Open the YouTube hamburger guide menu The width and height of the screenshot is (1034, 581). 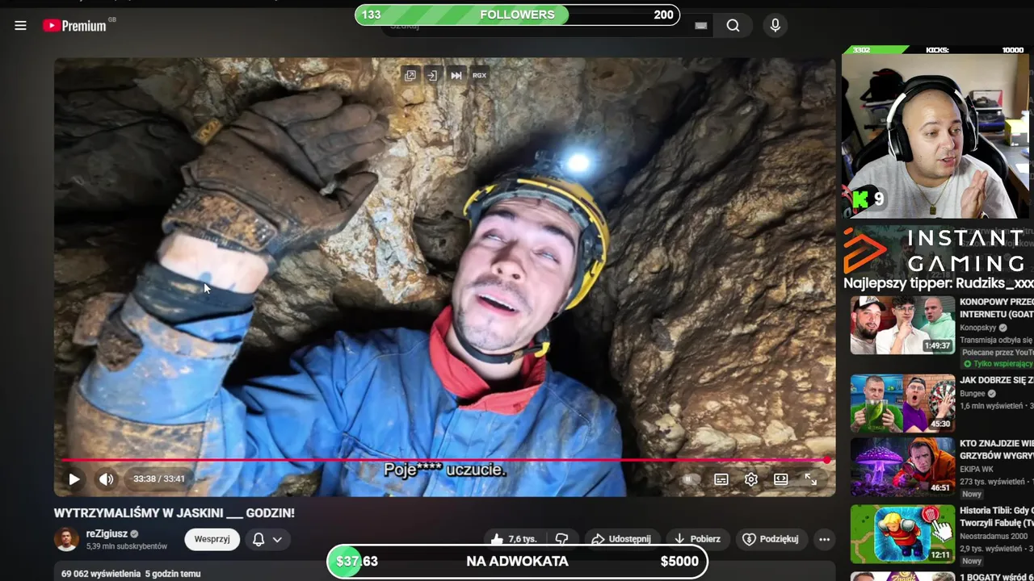[20, 26]
